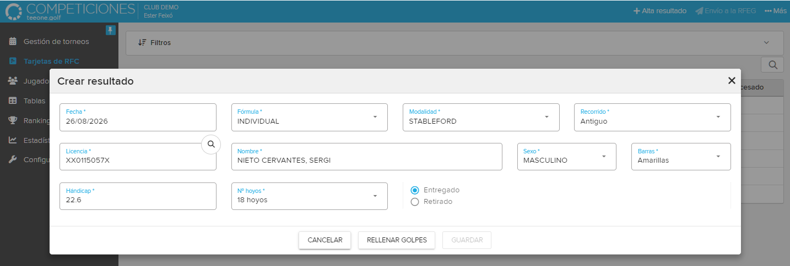Click the Gestión de torneos calendar icon
The height and width of the screenshot is (266, 790).
click(13, 41)
